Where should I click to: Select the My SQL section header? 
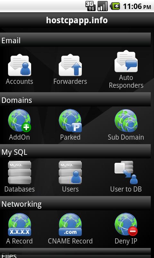click(x=75, y=151)
